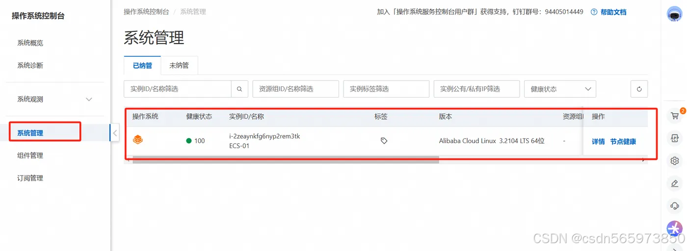Click the pencil edit icon in right sidebar
The image size is (687, 251).
click(x=675, y=183)
